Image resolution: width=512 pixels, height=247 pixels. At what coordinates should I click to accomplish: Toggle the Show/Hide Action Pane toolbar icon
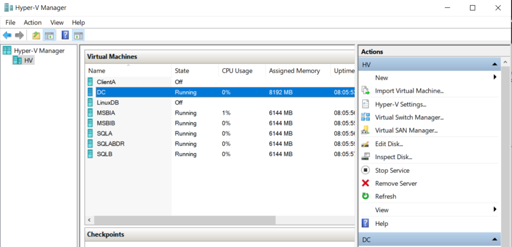(x=78, y=35)
